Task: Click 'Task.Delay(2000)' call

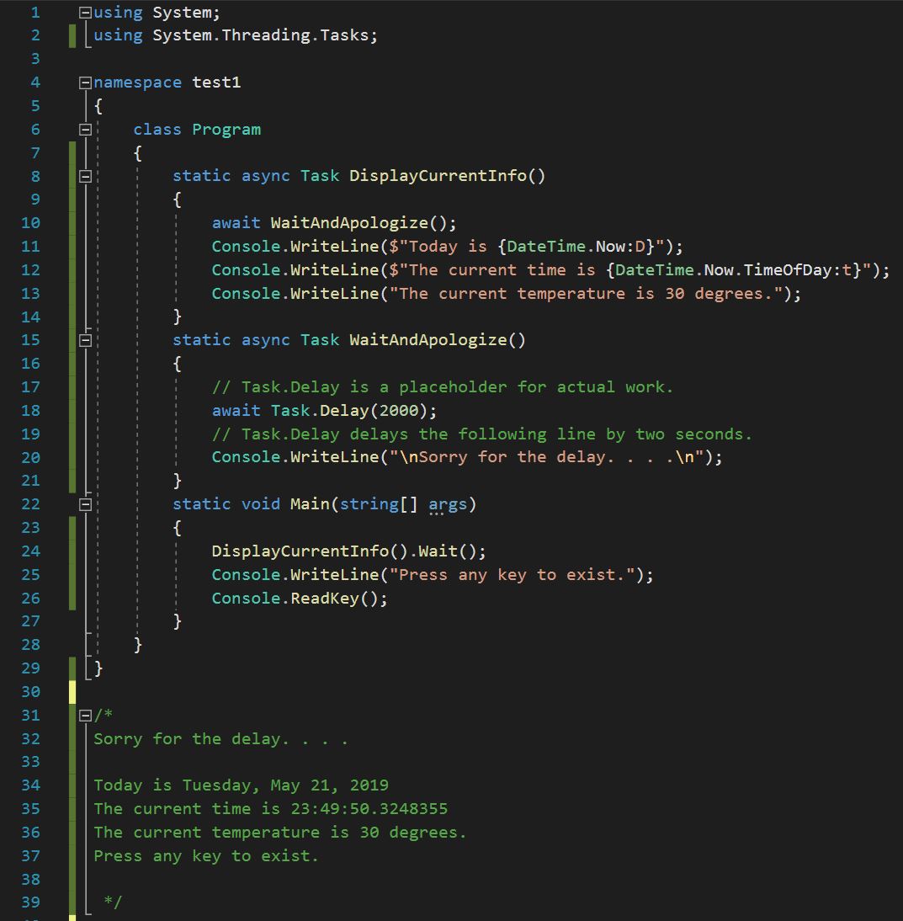Action: 348,411
